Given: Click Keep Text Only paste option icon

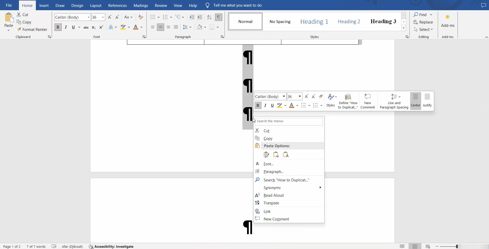Looking at the screenshot, I should [286, 155].
